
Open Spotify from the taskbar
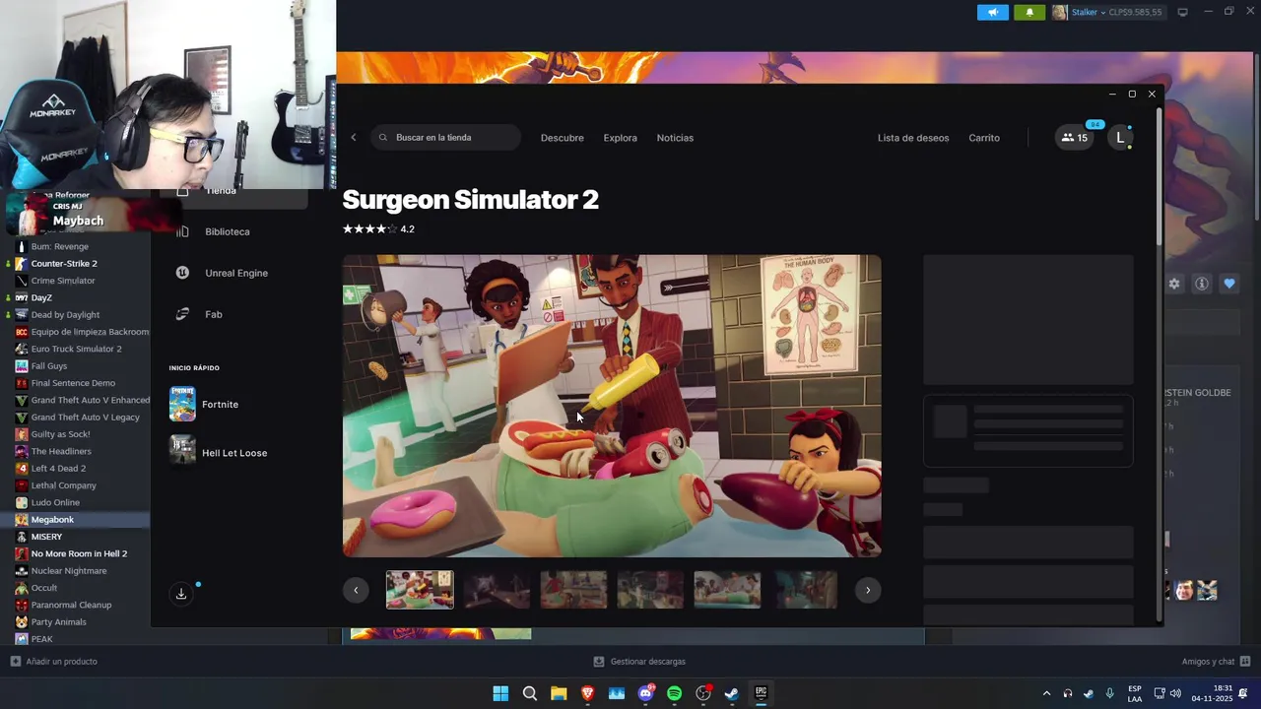click(x=674, y=693)
